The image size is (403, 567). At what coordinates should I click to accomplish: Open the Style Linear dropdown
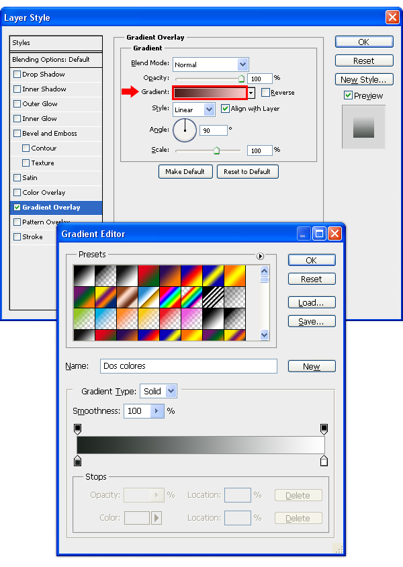(210, 110)
